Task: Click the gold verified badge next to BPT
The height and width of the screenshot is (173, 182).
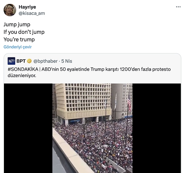Action: pyautogui.click(x=29, y=61)
